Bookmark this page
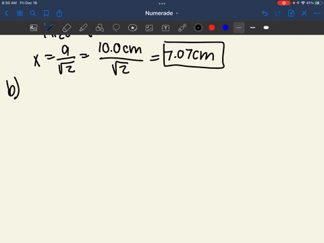Image resolution: width=324 pixels, height=243 pixels. (x=46, y=13)
